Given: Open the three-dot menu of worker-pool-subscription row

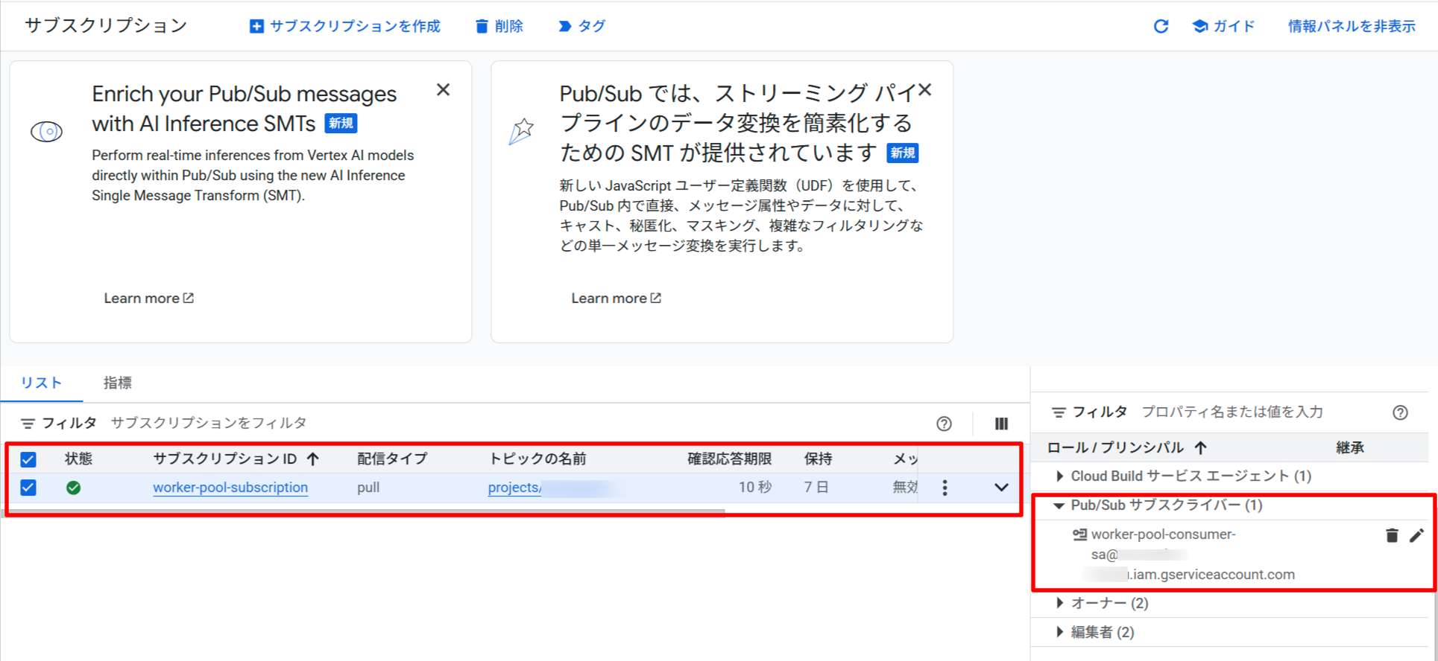Looking at the screenshot, I should (945, 488).
